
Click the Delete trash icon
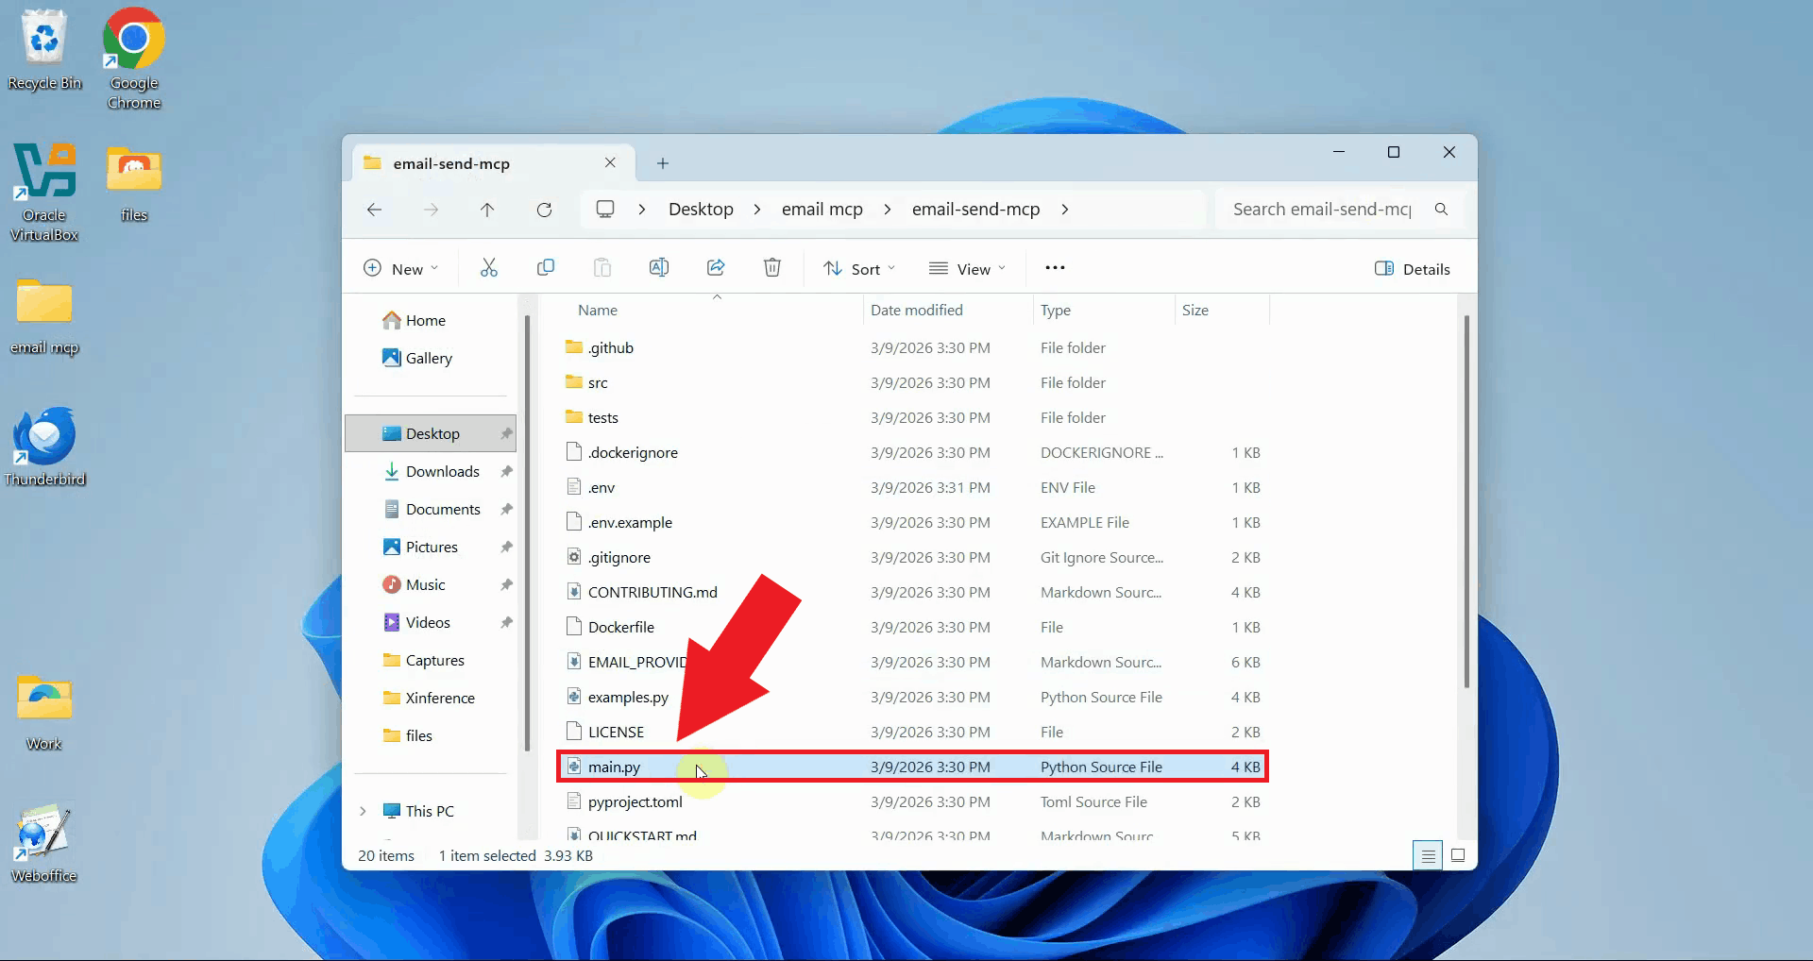[772, 268]
